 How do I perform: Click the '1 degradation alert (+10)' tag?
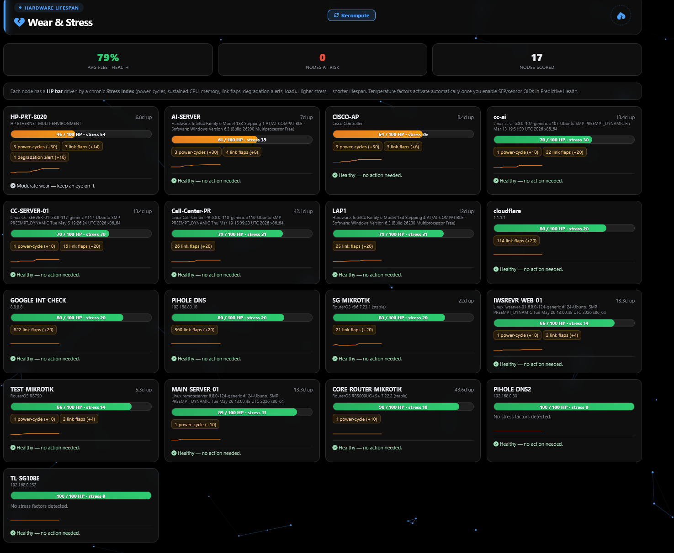pos(40,157)
